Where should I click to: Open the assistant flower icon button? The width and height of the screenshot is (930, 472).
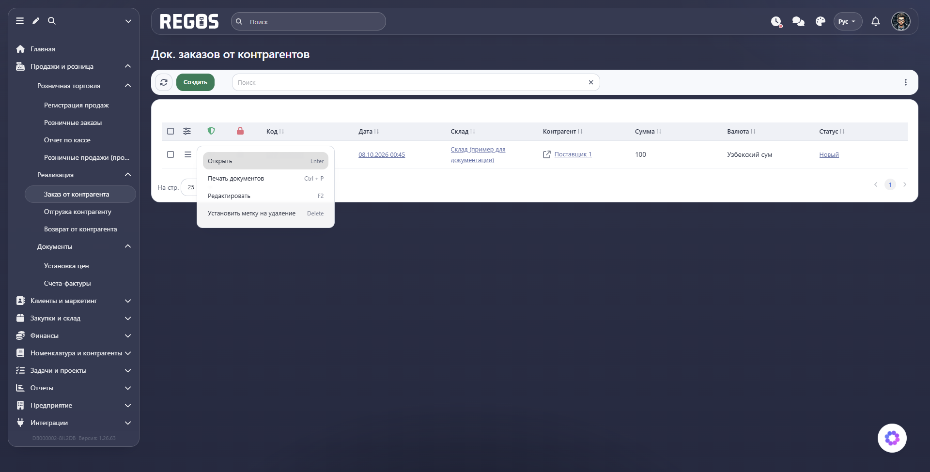[892, 438]
